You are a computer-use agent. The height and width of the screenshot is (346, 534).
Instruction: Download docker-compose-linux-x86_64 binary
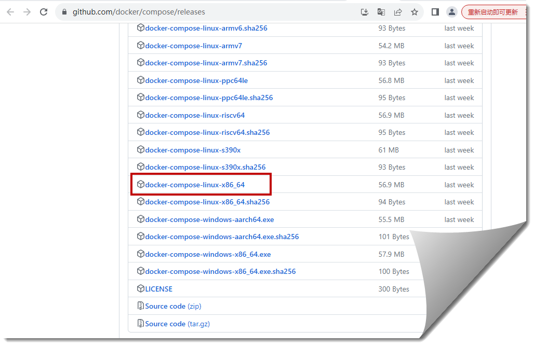(195, 185)
